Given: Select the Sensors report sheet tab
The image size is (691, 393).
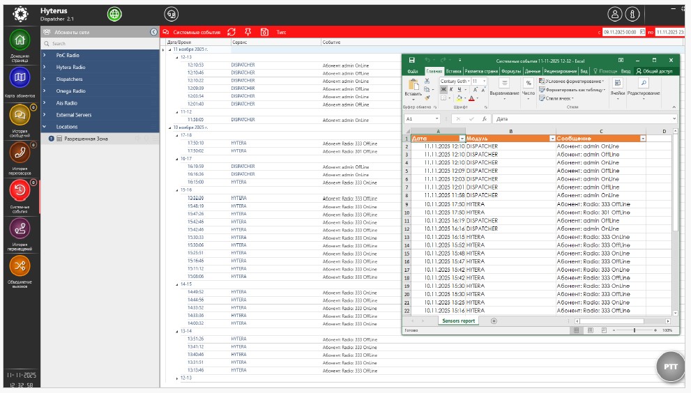Looking at the screenshot, I should [x=458, y=321].
